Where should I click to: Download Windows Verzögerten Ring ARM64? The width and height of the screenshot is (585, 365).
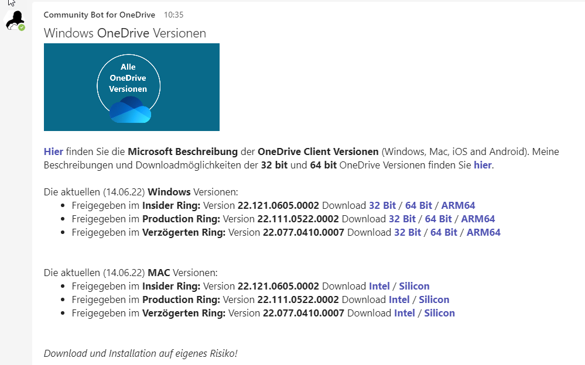483,232
